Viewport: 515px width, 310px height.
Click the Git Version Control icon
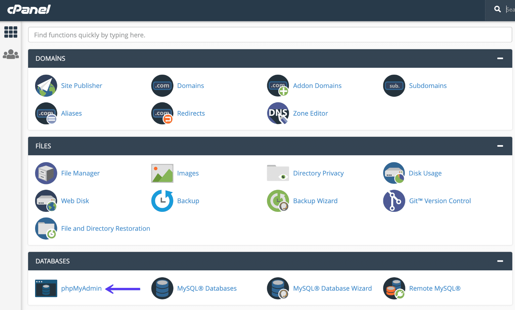pyautogui.click(x=394, y=201)
